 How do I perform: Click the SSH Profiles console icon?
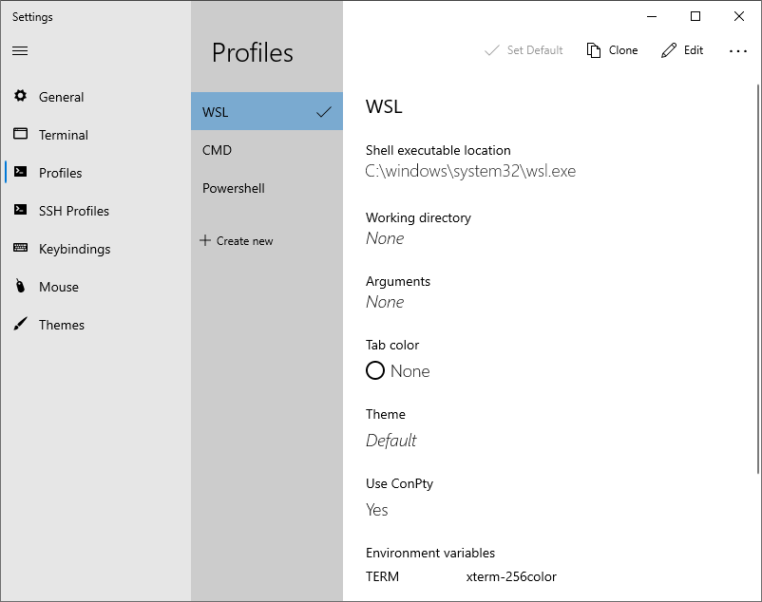point(20,210)
